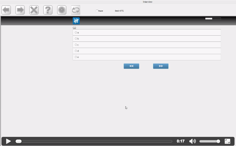Viewport: 236px width, 146px height.
Task: Click the Interview window title
Action: pos(147,2)
